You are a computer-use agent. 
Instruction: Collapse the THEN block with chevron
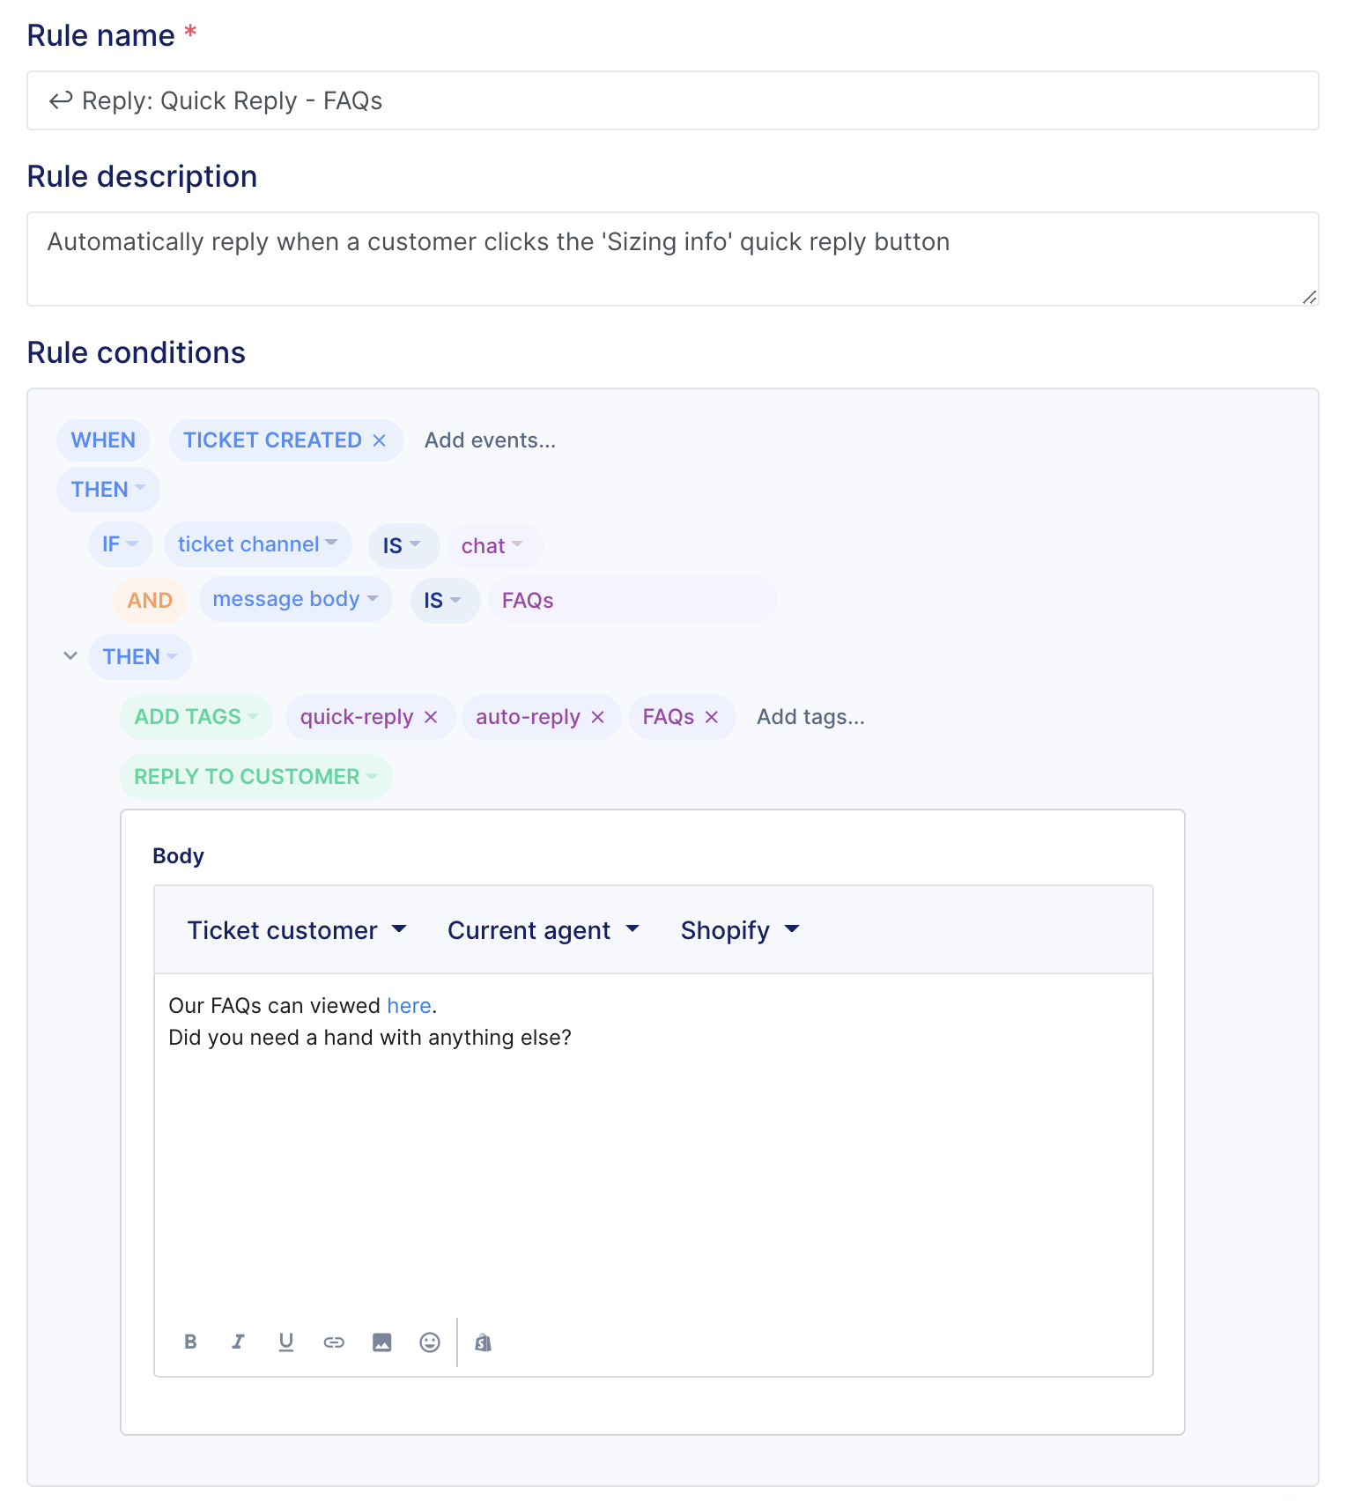tap(70, 655)
